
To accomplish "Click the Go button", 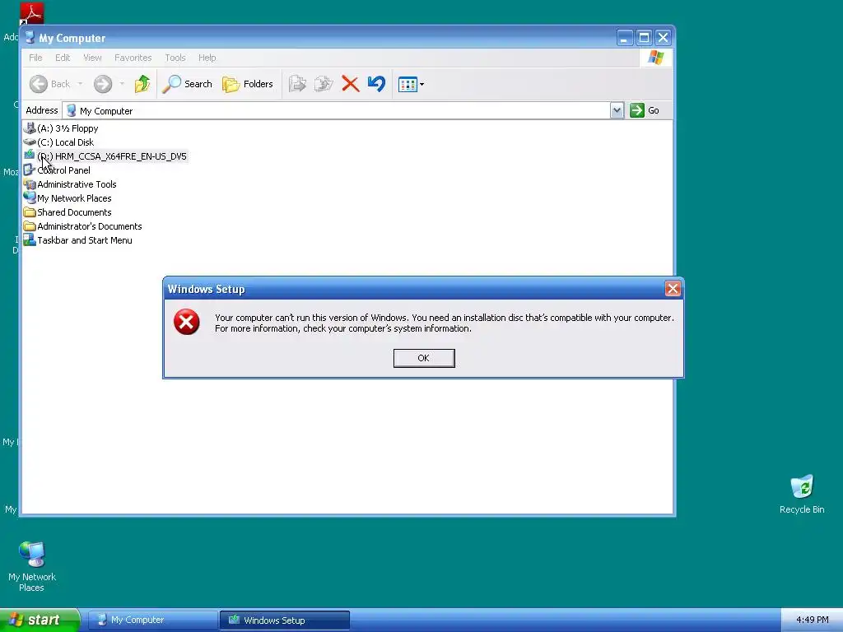I will tap(645, 110).
